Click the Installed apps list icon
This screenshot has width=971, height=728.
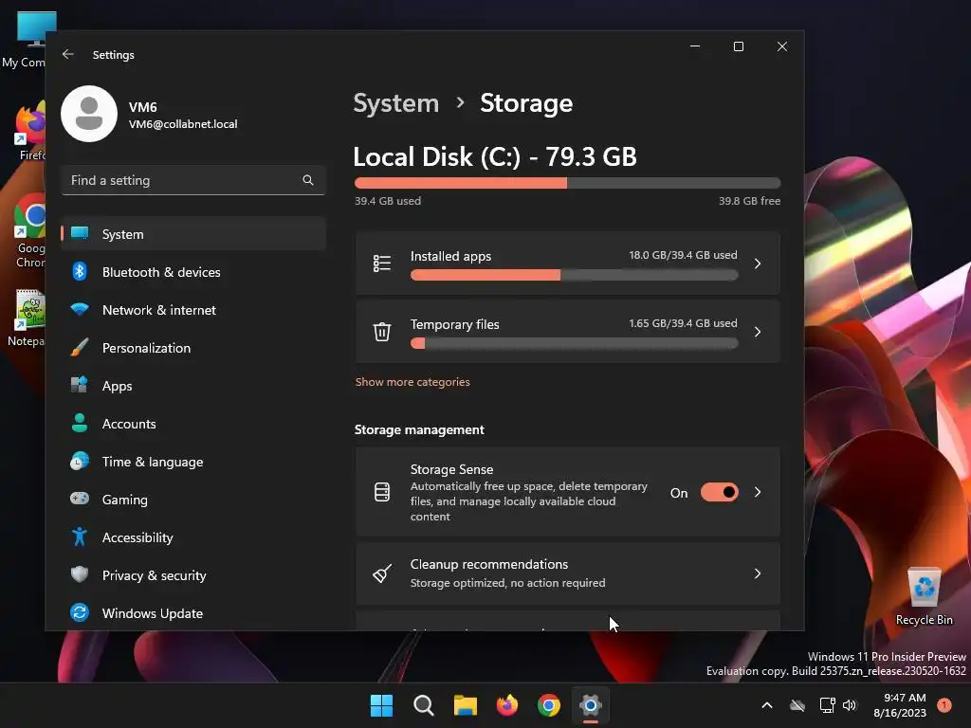click(x=382, y=264)
